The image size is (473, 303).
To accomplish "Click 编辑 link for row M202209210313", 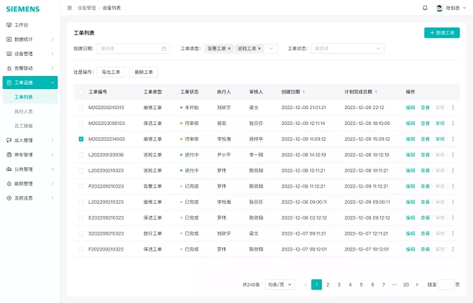I will pyautogui.click(x=410, y=108).
